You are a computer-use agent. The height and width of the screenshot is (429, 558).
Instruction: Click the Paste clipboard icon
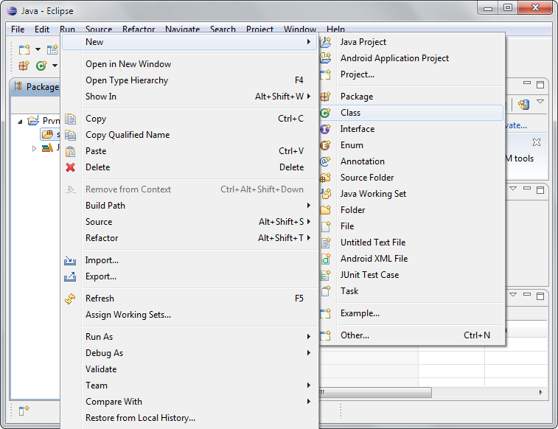[x=71, y=151]
